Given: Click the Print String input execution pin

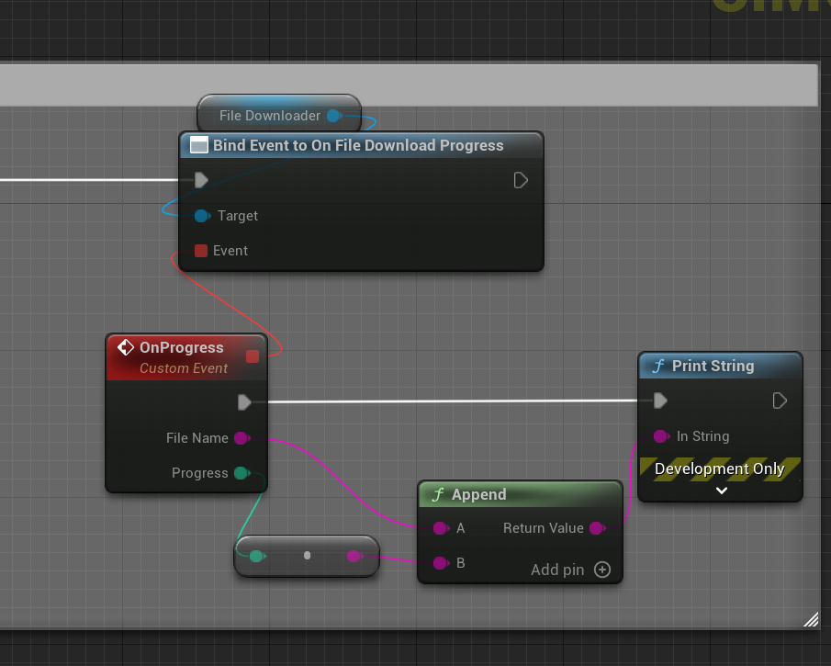Looking at the screenshot, I should (x=660, y=401).
